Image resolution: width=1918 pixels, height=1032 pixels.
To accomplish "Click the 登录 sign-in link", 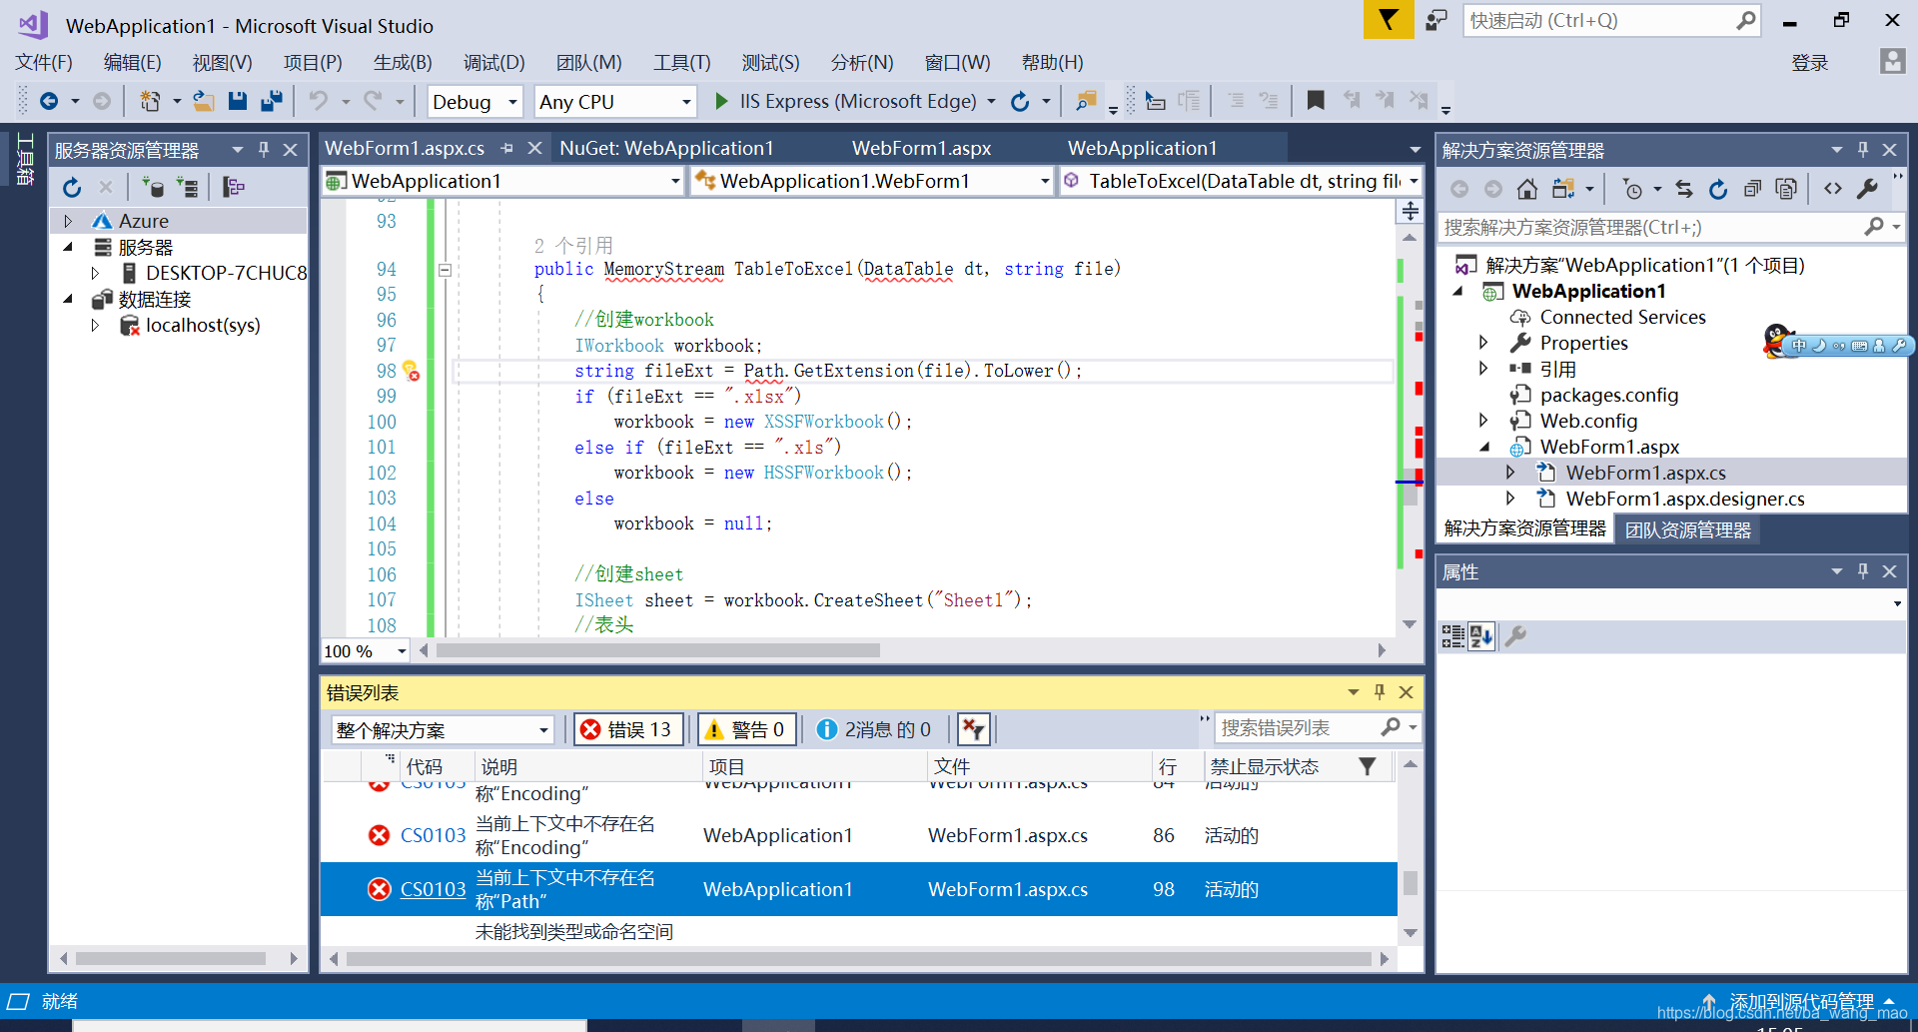I will [x=1809, y=63].
